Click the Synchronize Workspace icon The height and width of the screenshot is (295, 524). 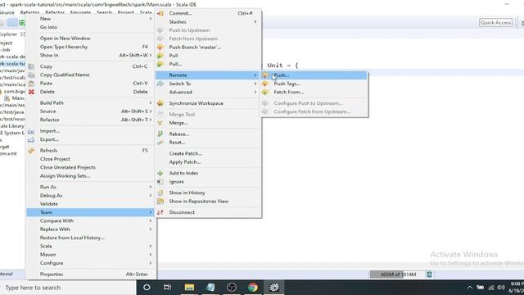point(160,103)
